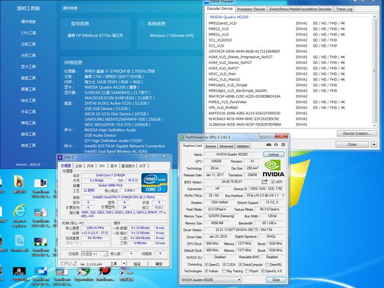Switch to the 内存 tab in CPU-Z
The height and width of the screenshot is (288, 384).
[90, 166]
